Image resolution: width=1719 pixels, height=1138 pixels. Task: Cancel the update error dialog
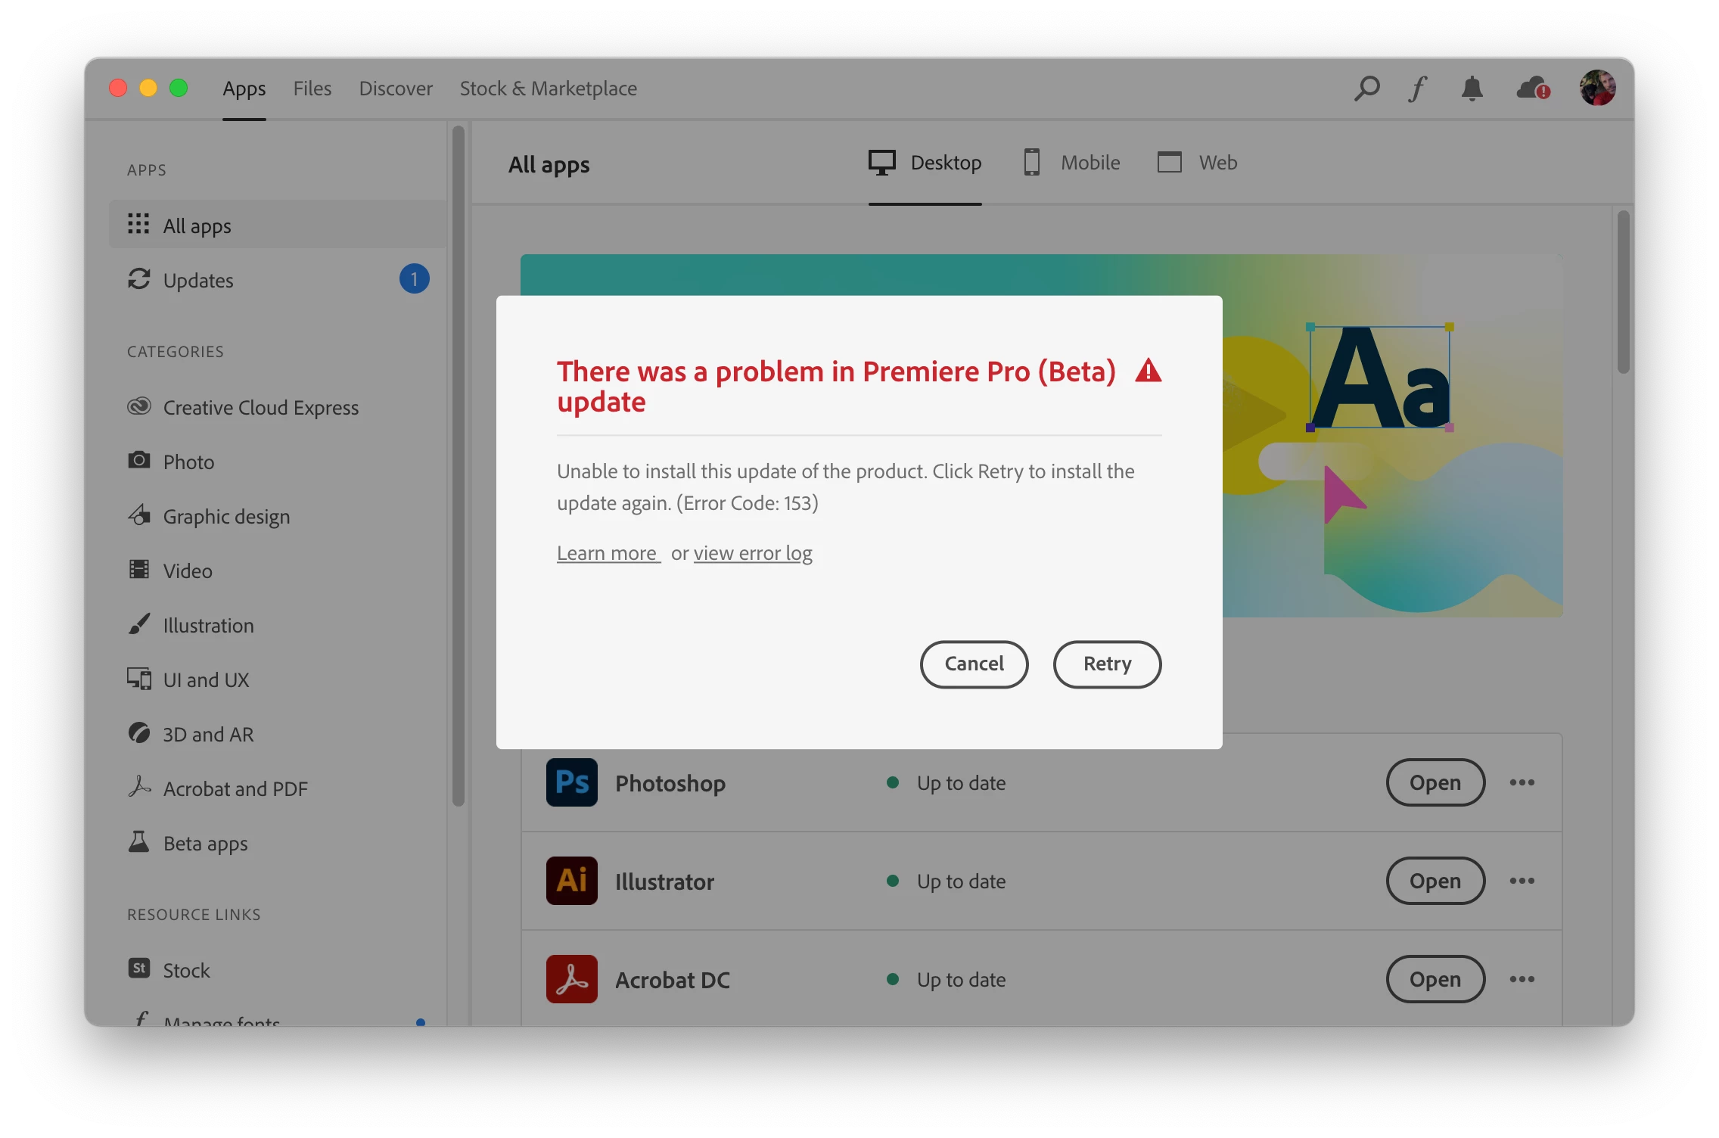tap(974, 664)
